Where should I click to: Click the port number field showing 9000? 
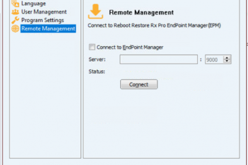(214, 59)
